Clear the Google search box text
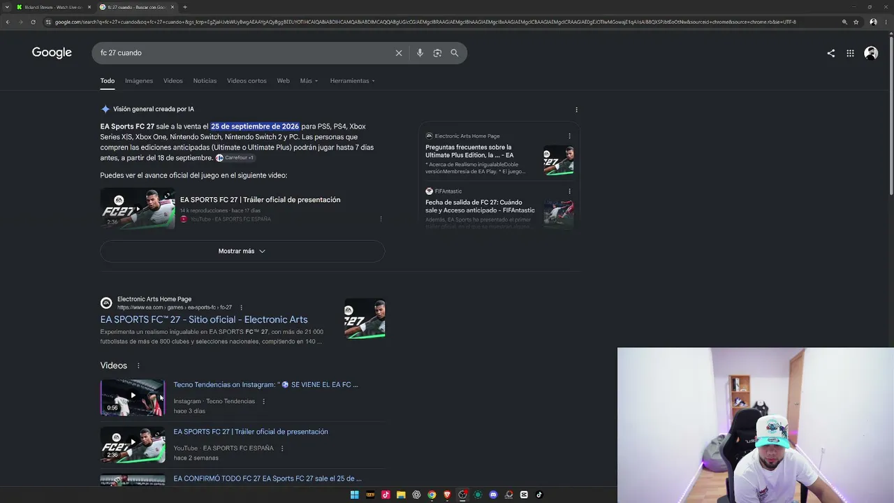The height and width of the screenshot is (503, 894). tap(399, 53)
